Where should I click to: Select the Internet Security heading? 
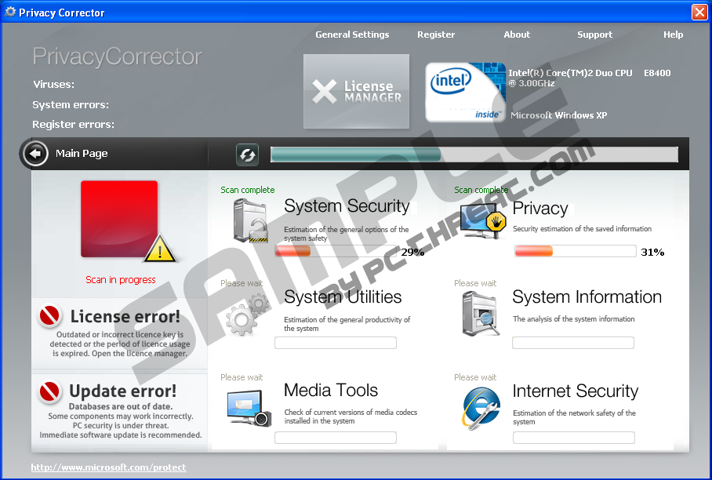[576, 391]
